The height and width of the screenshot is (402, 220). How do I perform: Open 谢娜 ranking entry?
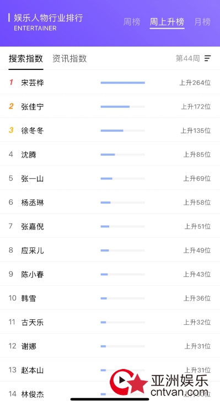tap(110, 346)
